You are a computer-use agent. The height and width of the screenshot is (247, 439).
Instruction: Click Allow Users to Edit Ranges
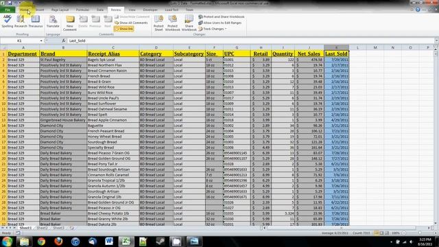(x=220, y=23)
